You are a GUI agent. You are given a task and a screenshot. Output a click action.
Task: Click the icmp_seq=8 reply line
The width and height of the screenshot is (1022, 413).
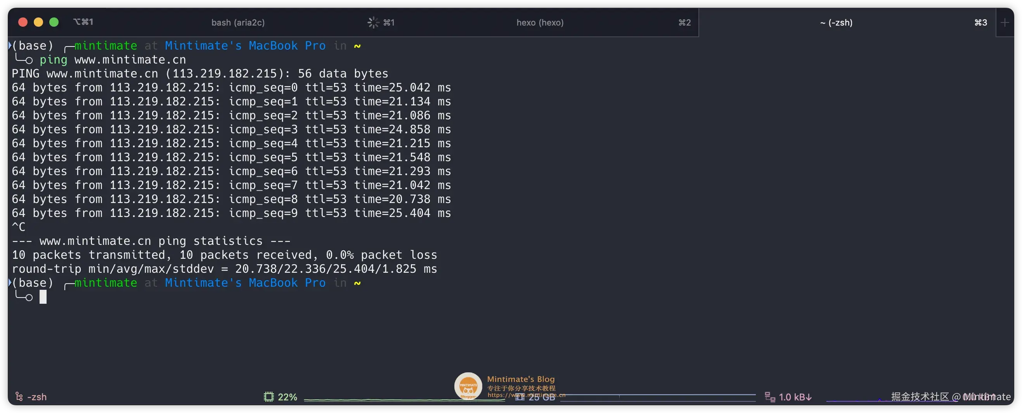pos(231,199)
